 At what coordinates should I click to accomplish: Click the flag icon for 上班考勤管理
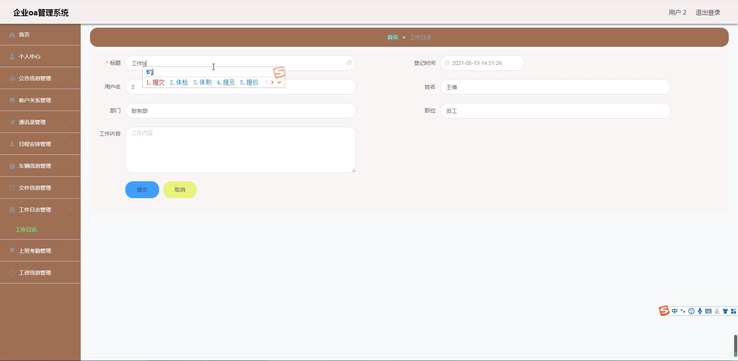coord(12,251)
